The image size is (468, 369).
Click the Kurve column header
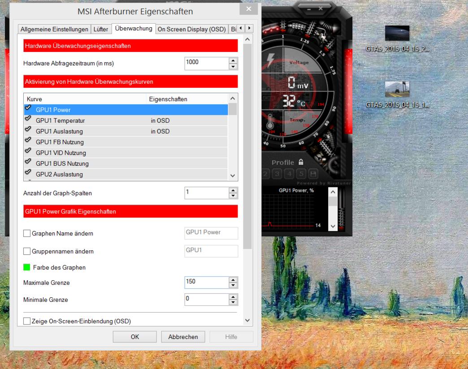tap(85, 99)
